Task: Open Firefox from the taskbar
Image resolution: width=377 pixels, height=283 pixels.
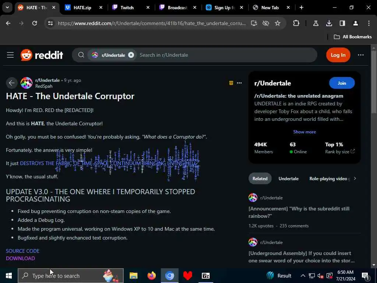Action: click(151, 276)
